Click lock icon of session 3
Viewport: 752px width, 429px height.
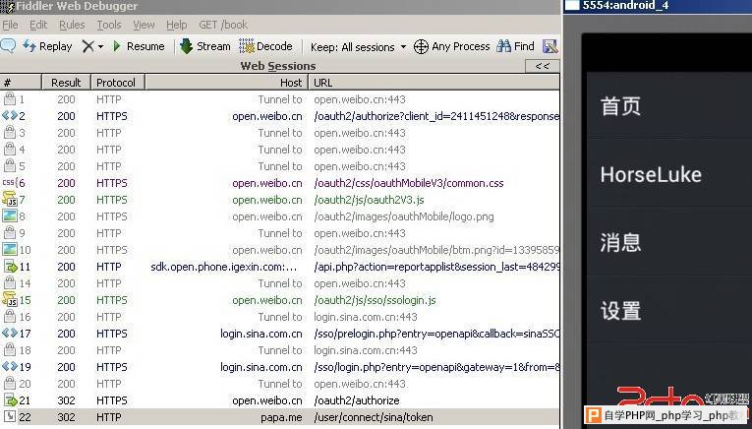tap(9, 133)
